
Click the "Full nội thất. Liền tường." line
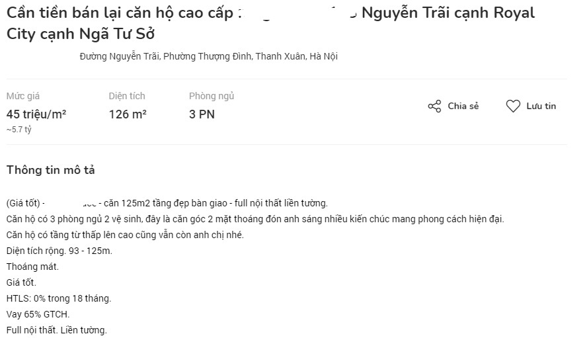(56, 330)
